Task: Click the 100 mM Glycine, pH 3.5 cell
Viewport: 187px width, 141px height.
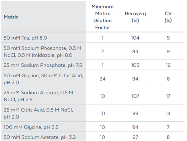Action: (30, 127)
